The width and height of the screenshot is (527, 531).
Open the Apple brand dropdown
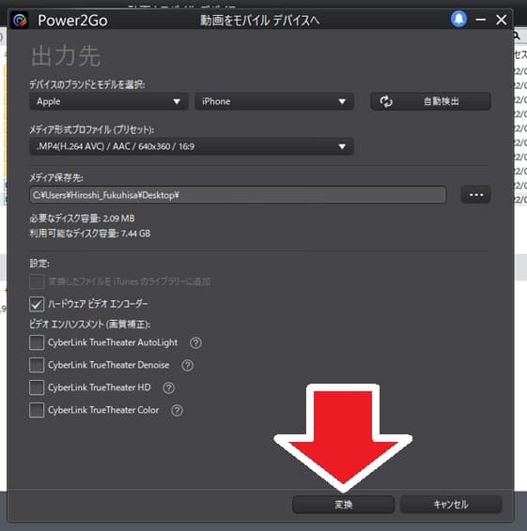(x=109, y=101)
